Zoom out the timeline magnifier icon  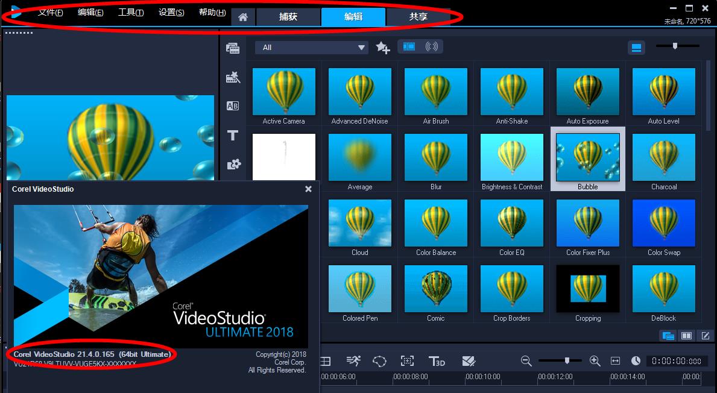coord(526,361)
